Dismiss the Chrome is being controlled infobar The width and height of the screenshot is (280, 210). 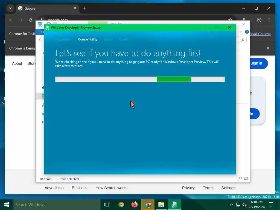click(268, 48)
